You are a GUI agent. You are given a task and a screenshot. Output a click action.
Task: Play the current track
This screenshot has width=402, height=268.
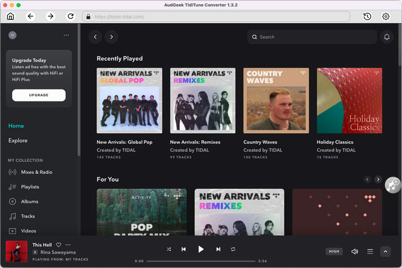(201, 249)
